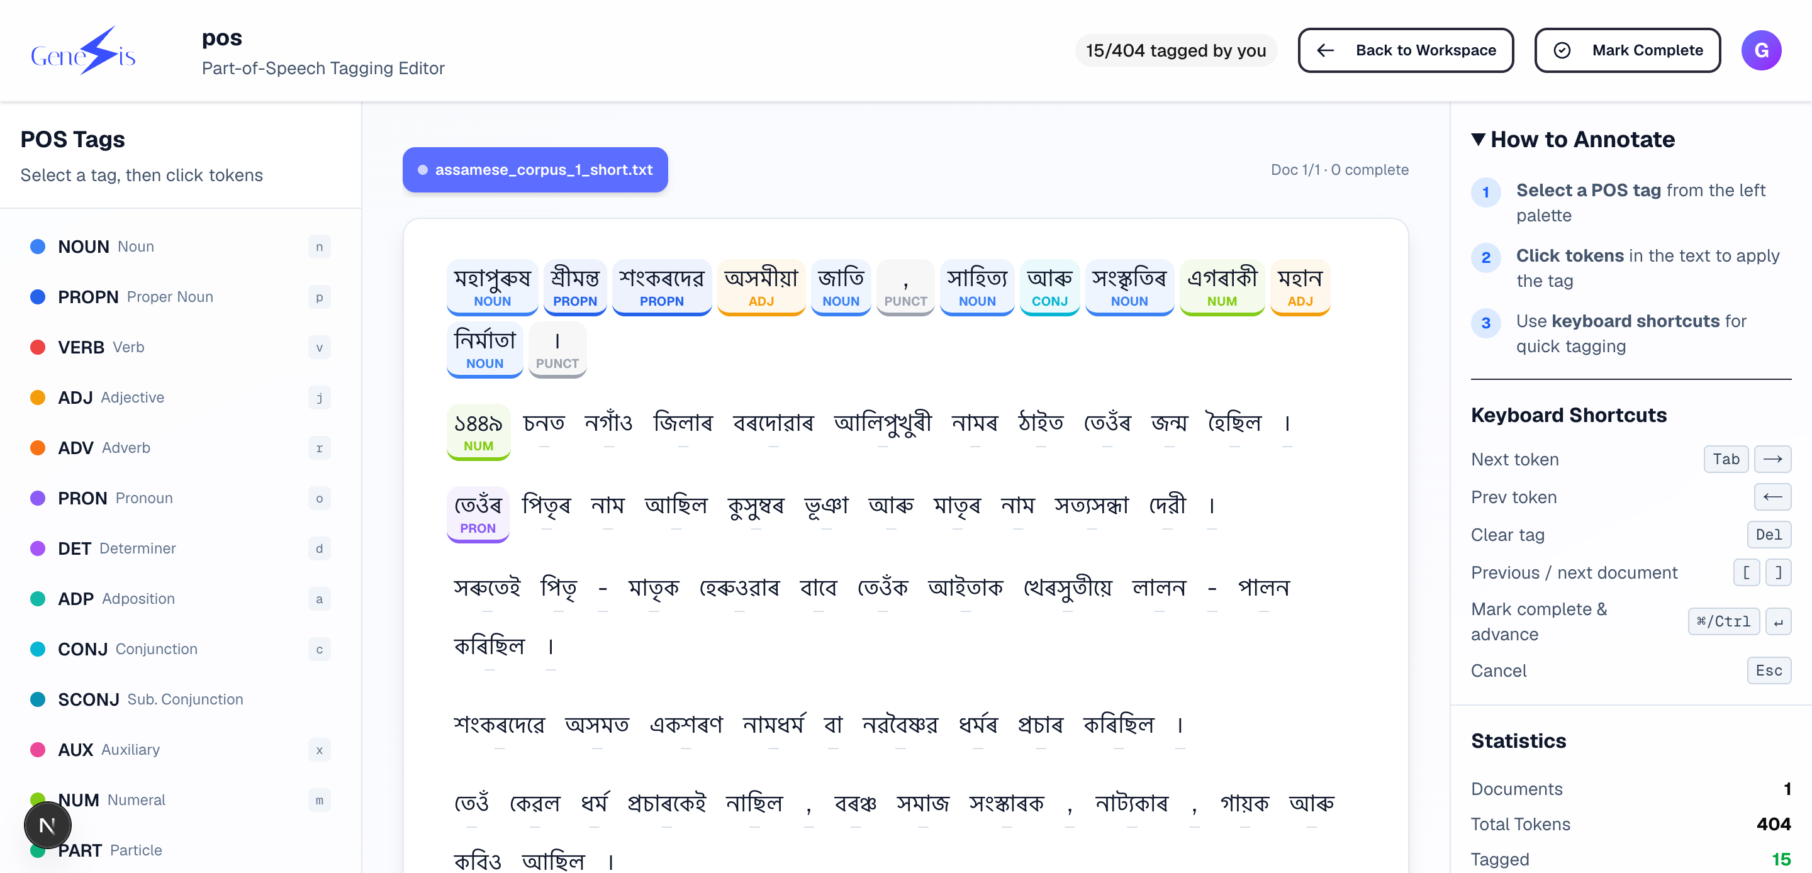Screen dimensions: 1812x873
Task: Click the first-line token আৰু tagged CONJ
Action: [x=1049, y=287]
